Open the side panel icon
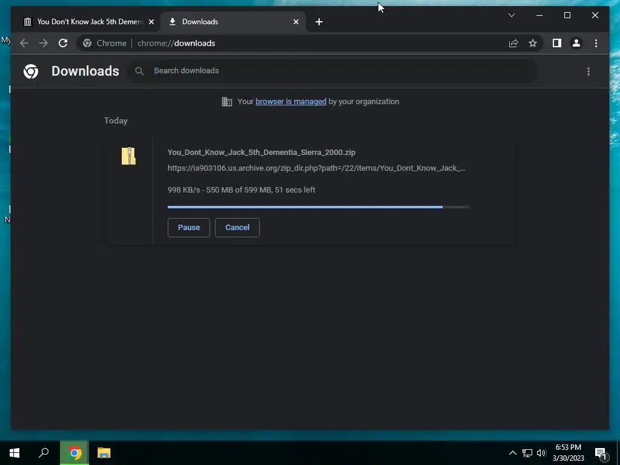620x465 pixels. (557, 43)
